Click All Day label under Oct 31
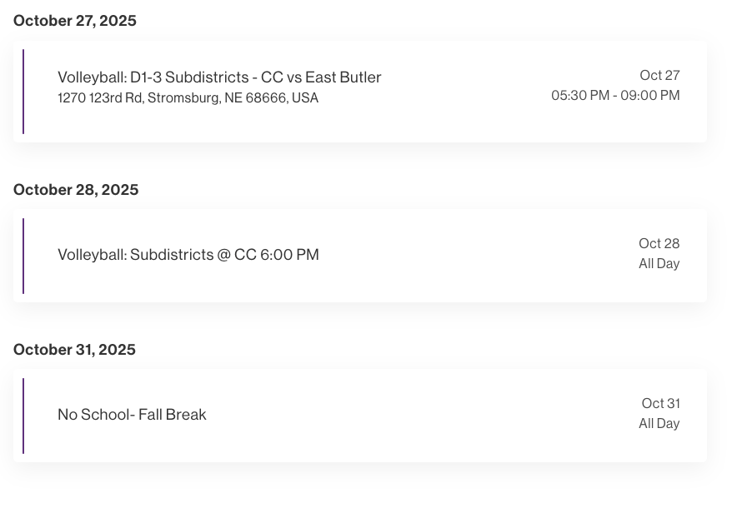The width and height of the screenshot is (747, 513). click(x=659, y=424)
